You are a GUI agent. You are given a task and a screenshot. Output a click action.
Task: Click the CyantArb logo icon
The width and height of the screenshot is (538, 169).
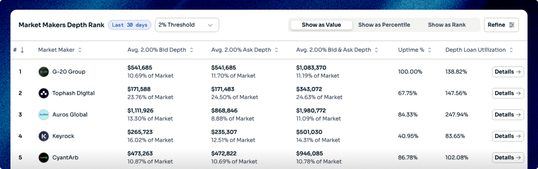(x=44, y=158)
